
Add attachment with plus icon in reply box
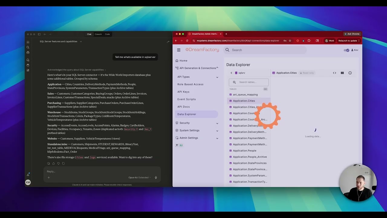[48, 177]
